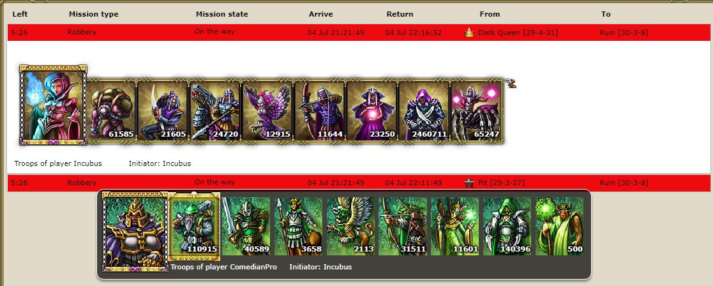Click the druid unit showing 500
Screen dimensions: 713x286
(559, 226)
